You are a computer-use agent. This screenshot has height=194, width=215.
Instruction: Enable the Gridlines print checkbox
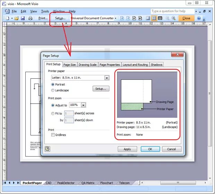point(53,135)
